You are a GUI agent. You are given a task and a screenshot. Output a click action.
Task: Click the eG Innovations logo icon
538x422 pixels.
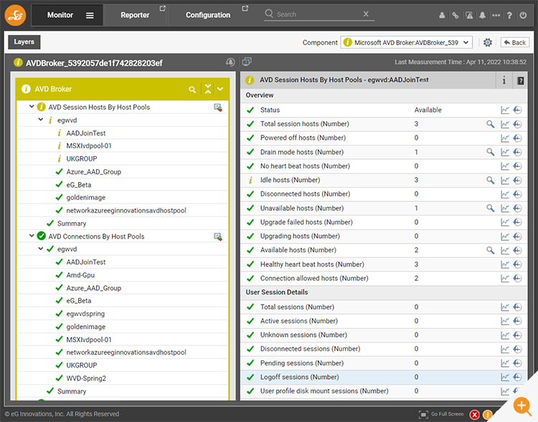coord(15,15)
